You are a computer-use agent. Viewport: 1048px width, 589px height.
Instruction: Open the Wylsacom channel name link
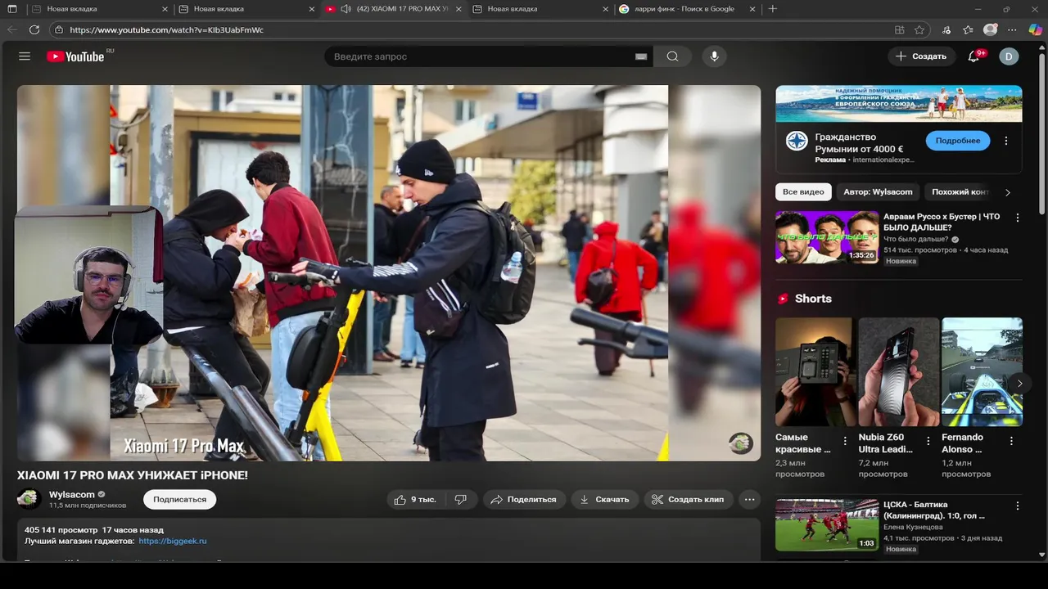tap(72, 494)
